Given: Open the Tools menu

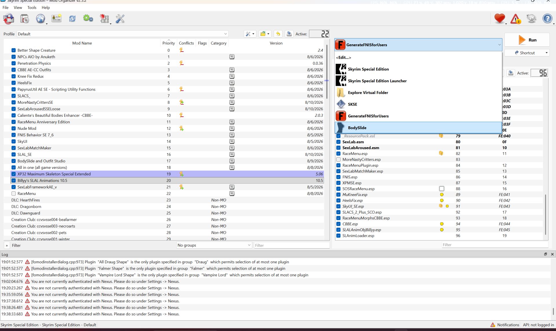Looking at the screenshot, I should click(32, 8).
